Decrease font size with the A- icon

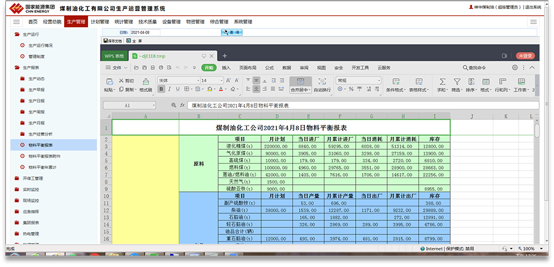point(237,80)
